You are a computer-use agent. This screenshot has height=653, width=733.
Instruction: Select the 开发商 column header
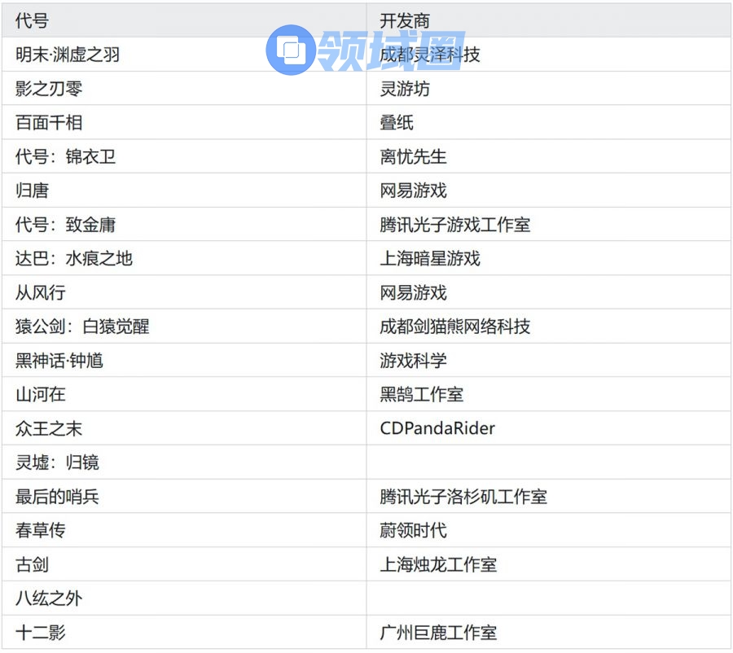(x=405, y=20)
